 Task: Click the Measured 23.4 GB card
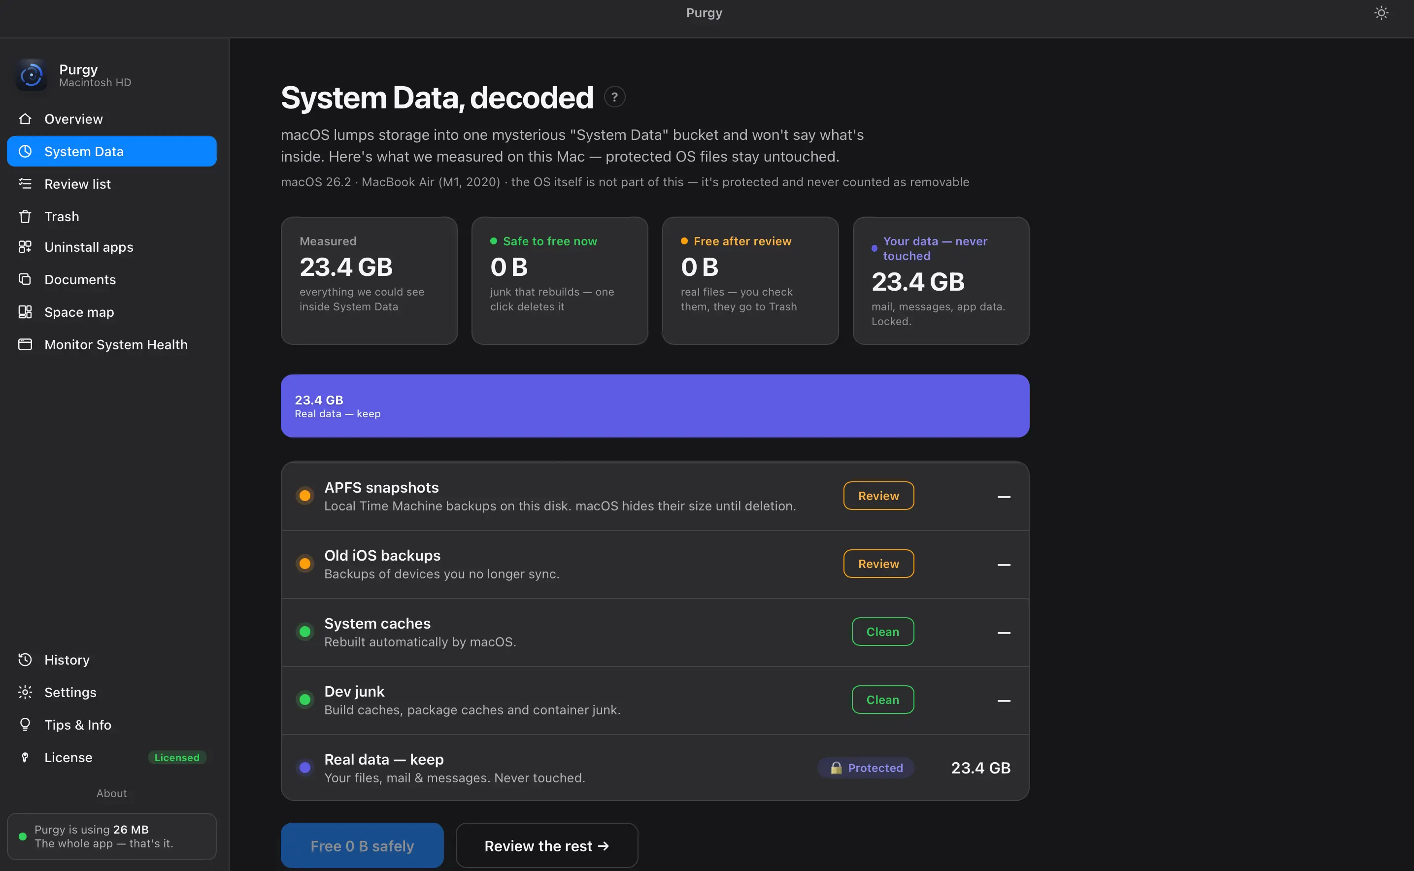(369, 280)
